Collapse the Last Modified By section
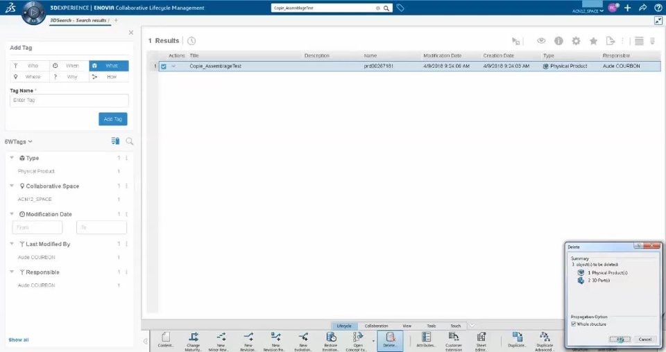Screen dimensions: 666x352 (x=12, y=244)
